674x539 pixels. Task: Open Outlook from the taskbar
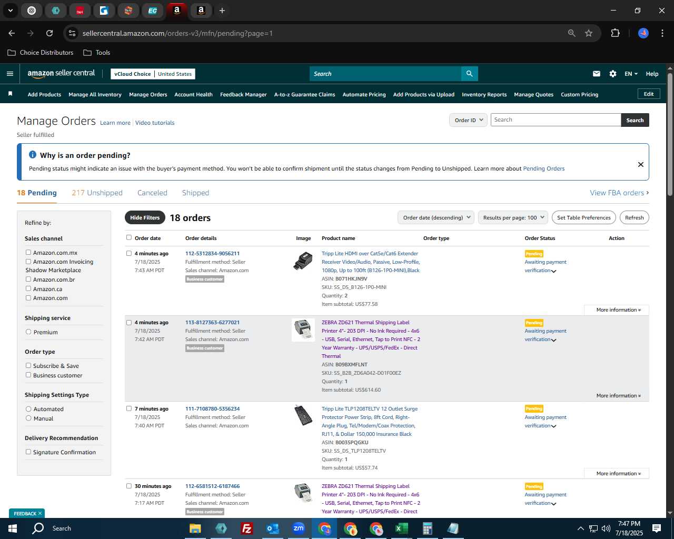click(x=272, y=528)
